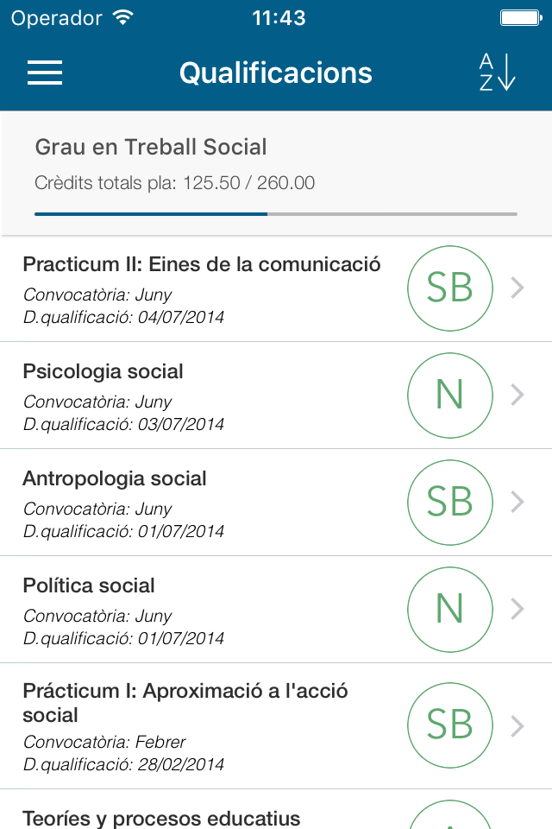Tap partially visible grade badge for Teoríes
Screen dimensions: 552x829
point(450,814)
